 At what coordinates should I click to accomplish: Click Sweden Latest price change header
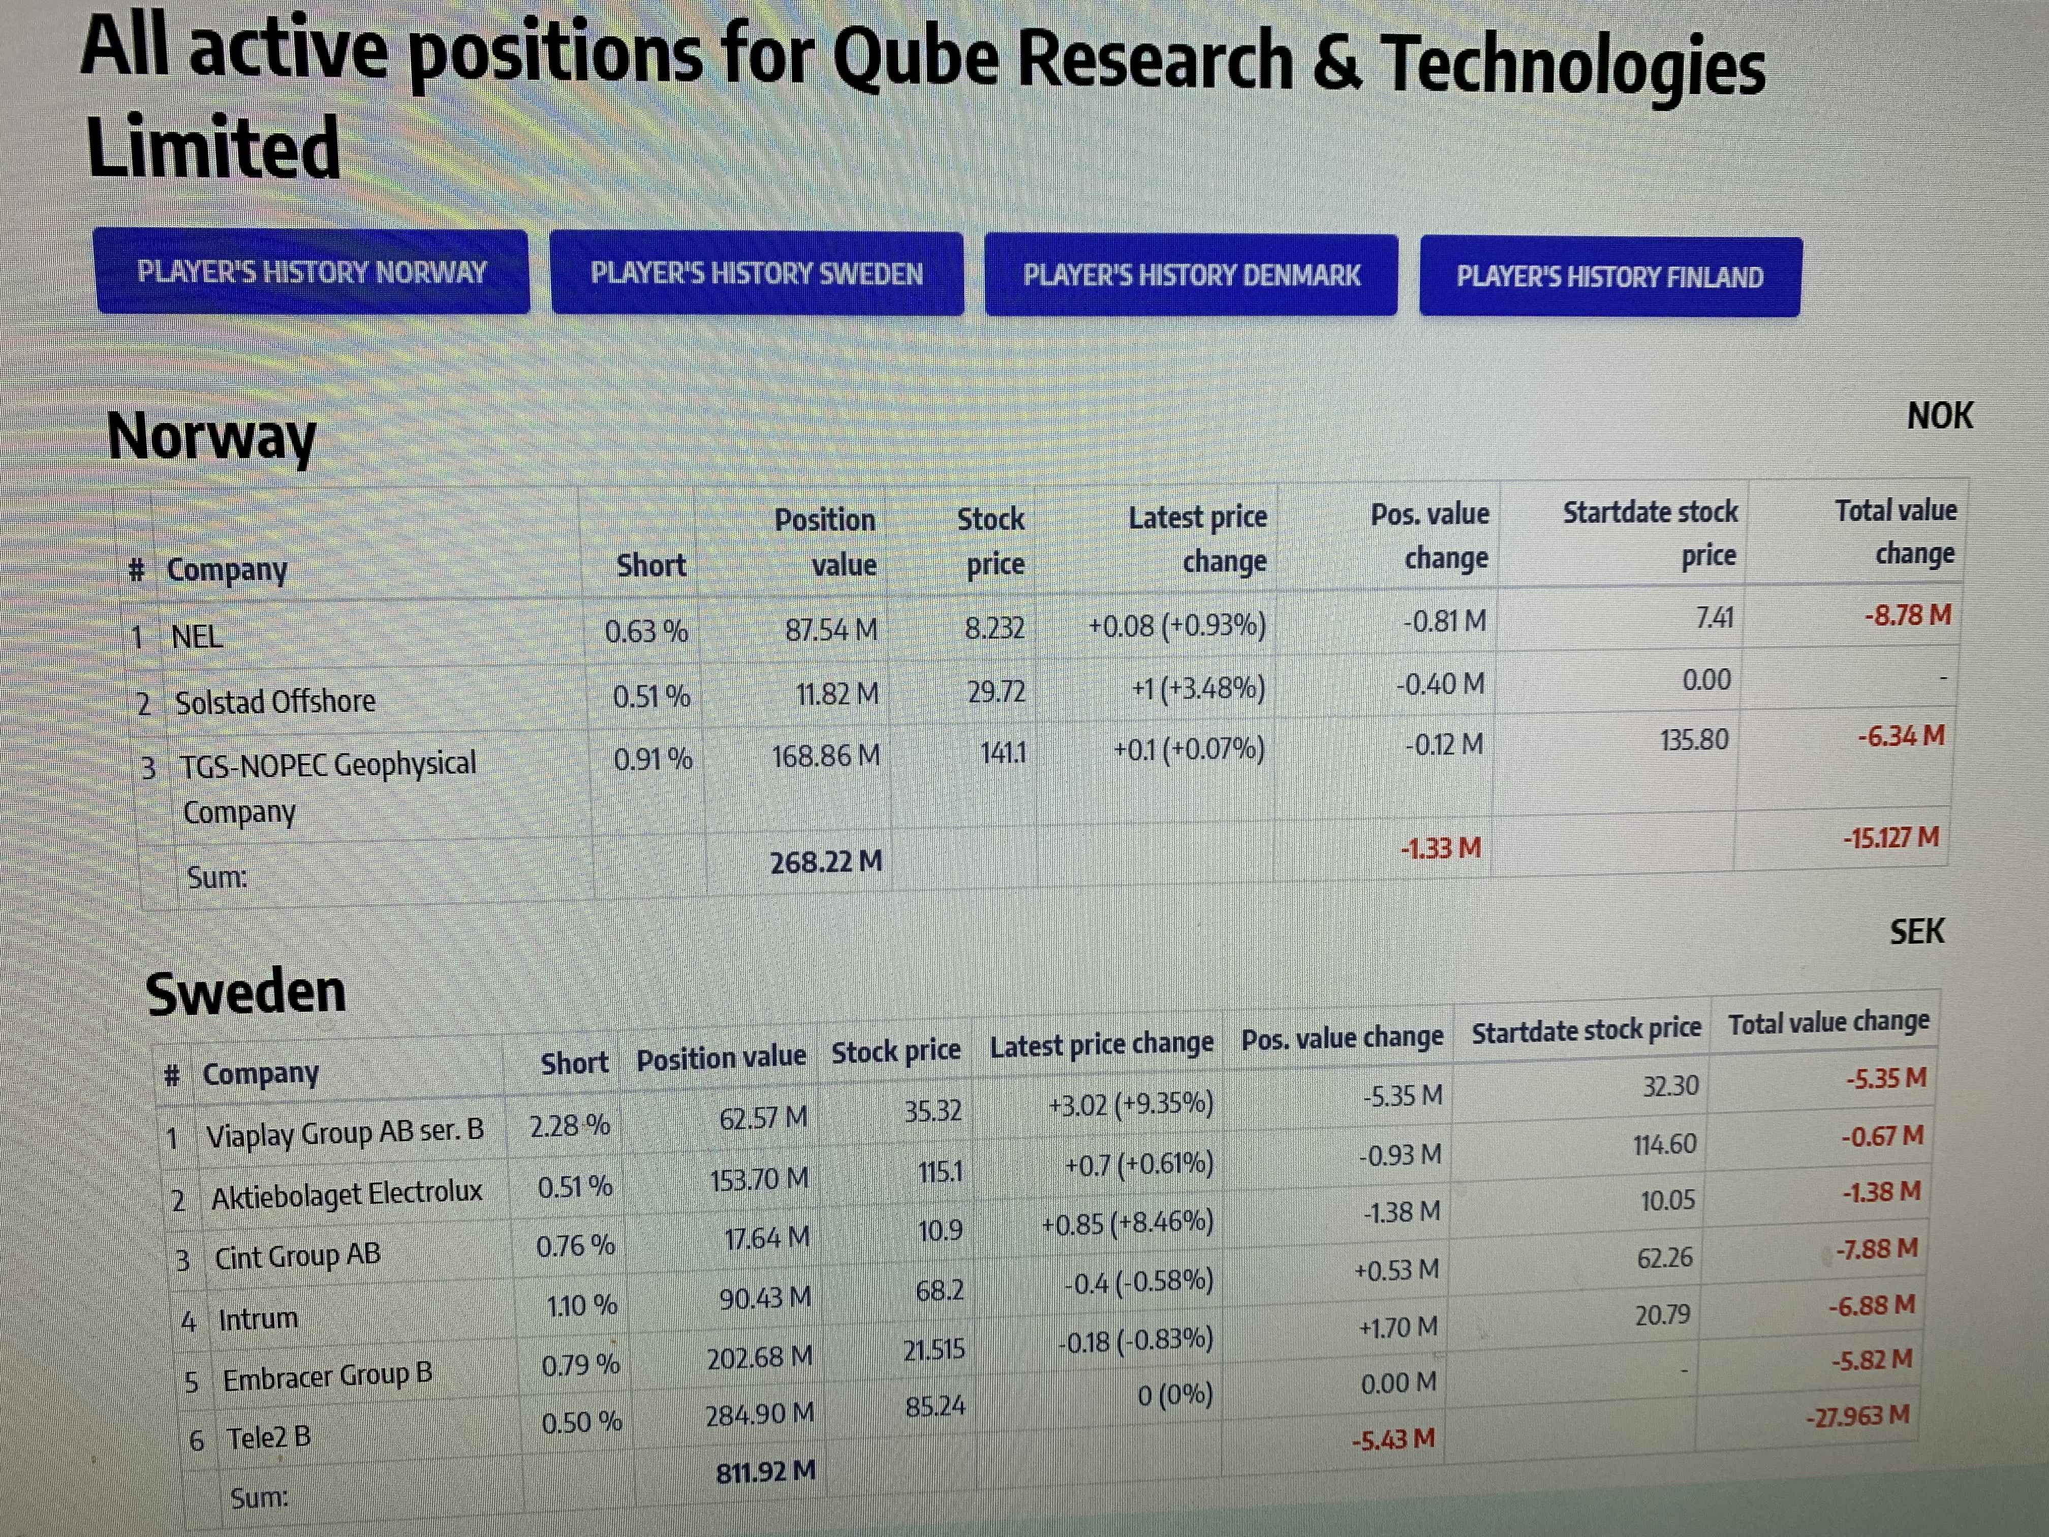coord(1101,1046)
